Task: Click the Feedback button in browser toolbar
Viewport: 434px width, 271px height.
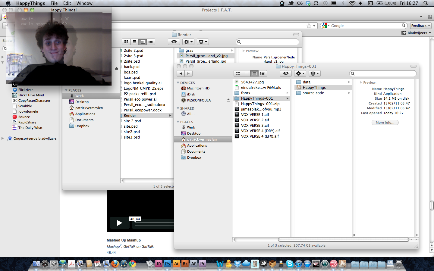Action: coord(420,26)
